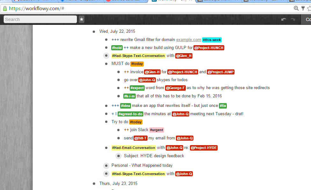Click the key icon in the address bar

pyautogui.click(x=303, y=8)
